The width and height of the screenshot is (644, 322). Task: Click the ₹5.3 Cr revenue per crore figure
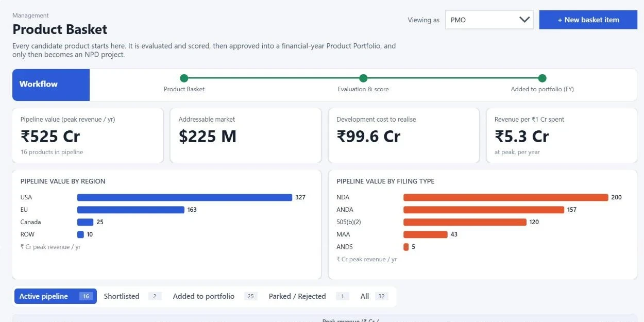click(x=522, y=137)
